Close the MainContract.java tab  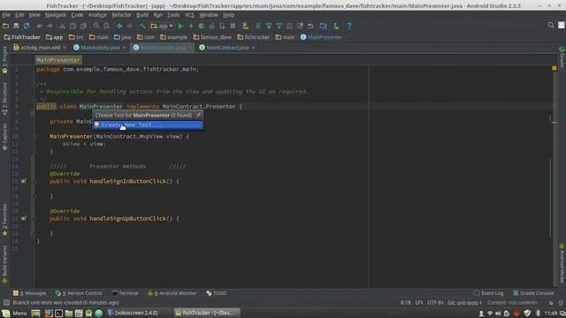tap(254, 47)
